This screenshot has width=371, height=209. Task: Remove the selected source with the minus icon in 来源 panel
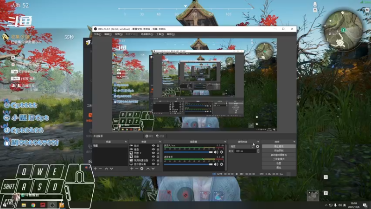pyautogui.click(x=136, y=169)
